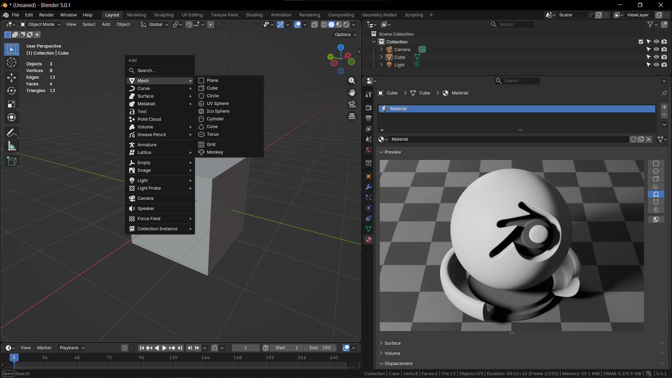Uncheck the Collection exclude checkbox

click(641, 42)
